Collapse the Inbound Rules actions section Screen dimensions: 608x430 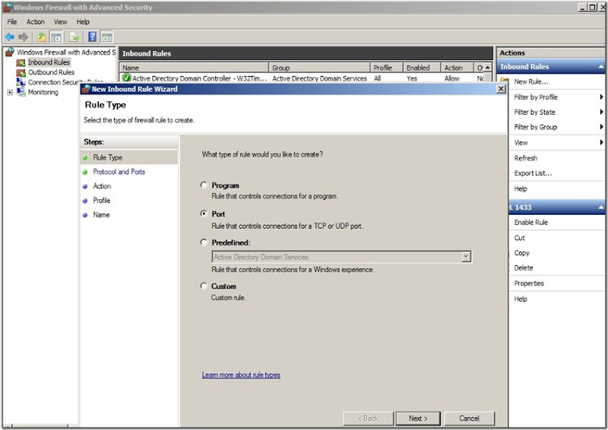tap(600, 67)
